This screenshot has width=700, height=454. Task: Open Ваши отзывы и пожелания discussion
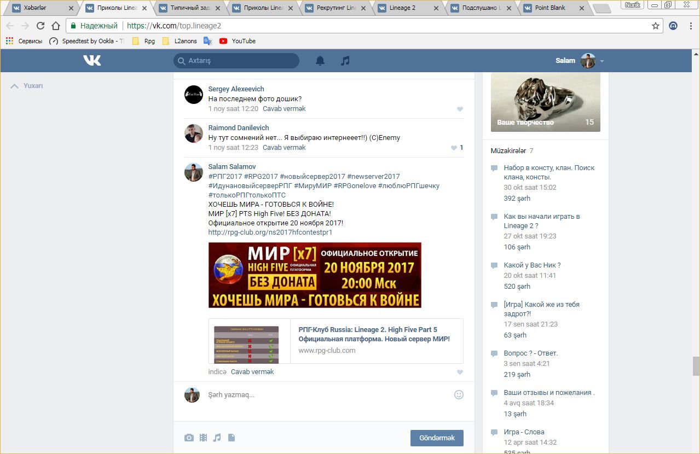point(549,392)
